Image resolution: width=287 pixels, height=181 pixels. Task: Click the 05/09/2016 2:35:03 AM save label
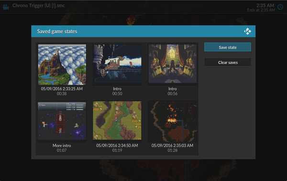[172, 145]
